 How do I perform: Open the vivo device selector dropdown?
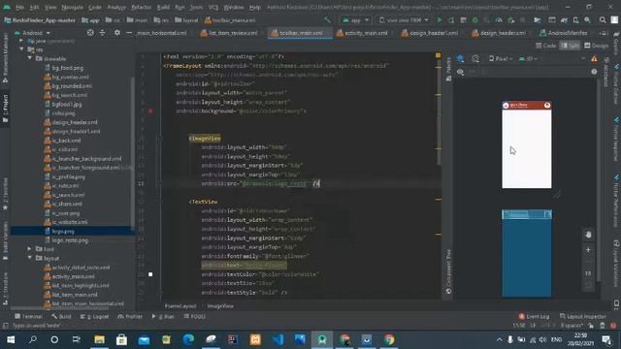pyautogui.click(x=404, y=19)
